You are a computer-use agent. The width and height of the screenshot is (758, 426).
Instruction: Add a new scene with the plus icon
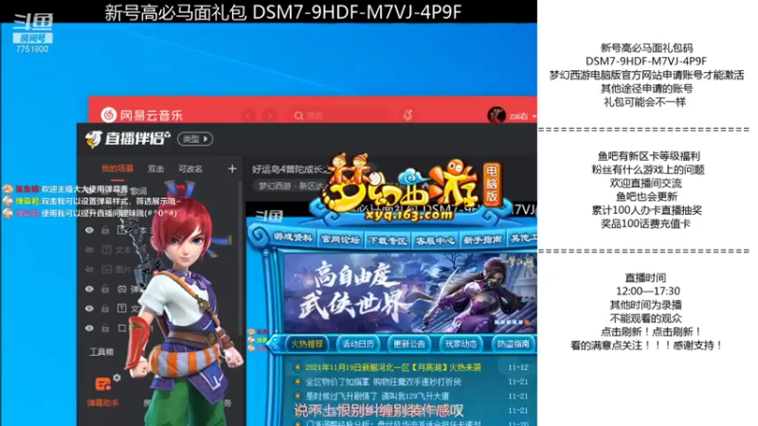232,169
